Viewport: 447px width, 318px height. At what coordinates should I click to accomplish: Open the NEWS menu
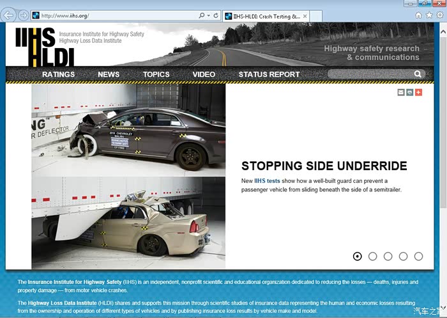pos(109,75)
